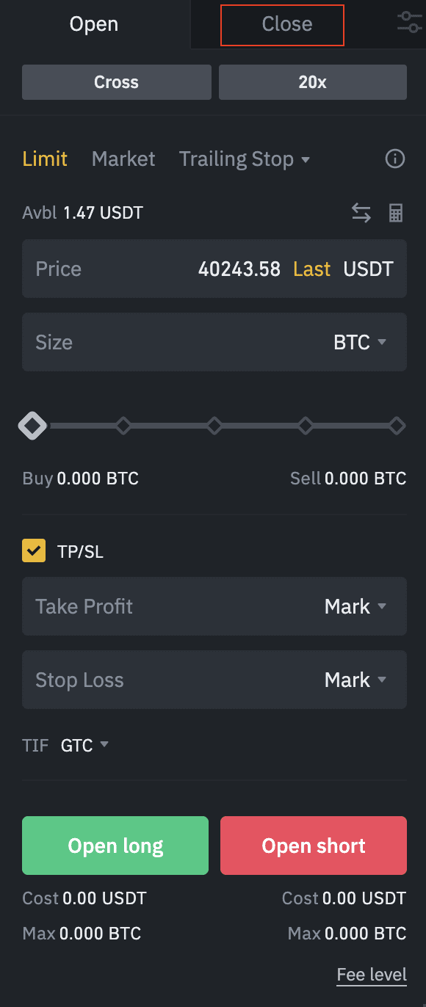Open the Take Profit Mark dropdown

[355, 606]
